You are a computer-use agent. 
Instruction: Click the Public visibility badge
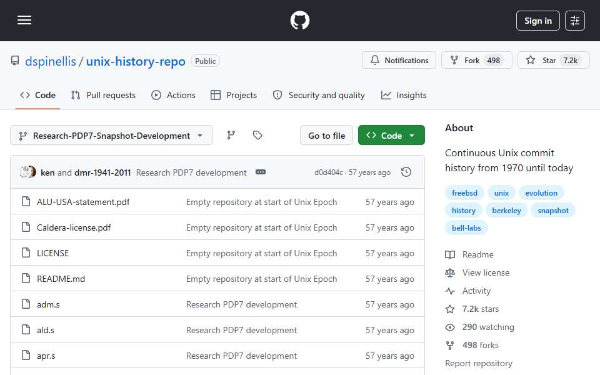pos(205,61)
